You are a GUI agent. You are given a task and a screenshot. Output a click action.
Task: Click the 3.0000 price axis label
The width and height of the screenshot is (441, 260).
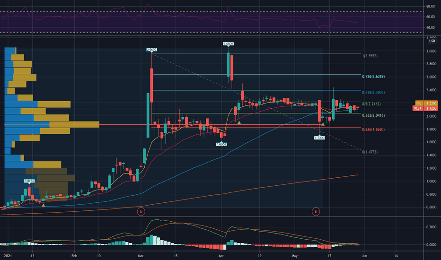(x=431, y=51)
